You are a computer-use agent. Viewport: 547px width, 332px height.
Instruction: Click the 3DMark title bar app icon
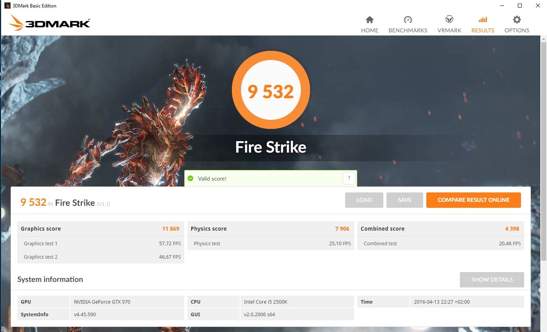[x=7, y=6]
